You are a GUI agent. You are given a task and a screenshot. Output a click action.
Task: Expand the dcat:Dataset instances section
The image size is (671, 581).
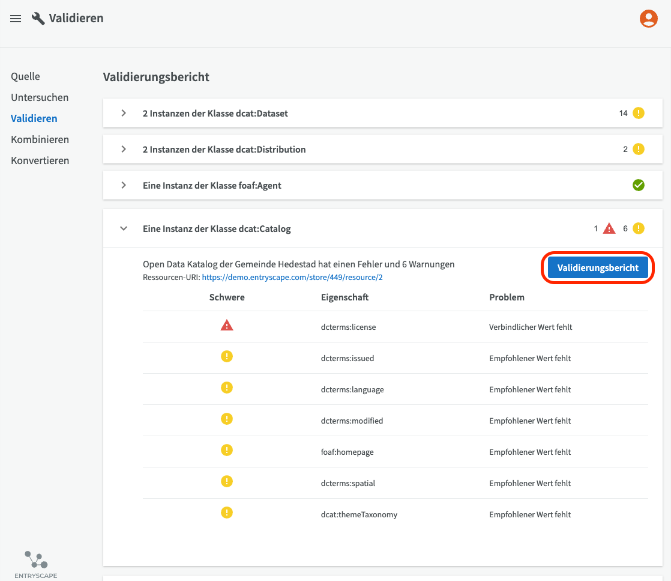[124, 113]
